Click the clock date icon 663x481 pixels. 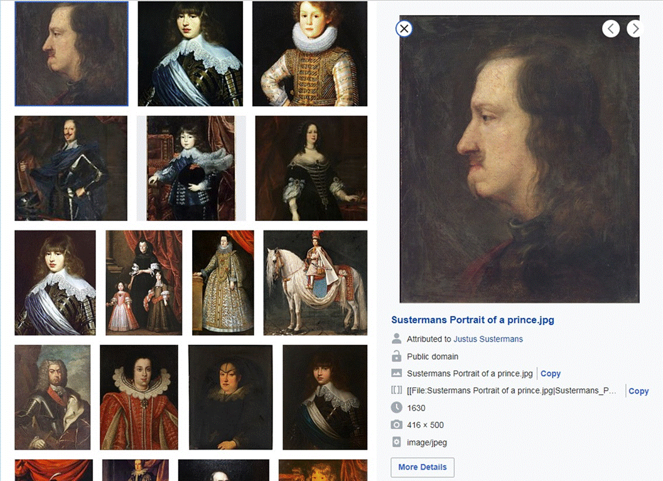(x=396, y=408)
